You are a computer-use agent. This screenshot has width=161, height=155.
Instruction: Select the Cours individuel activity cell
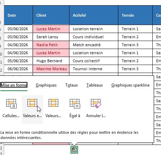click(94, 37)
